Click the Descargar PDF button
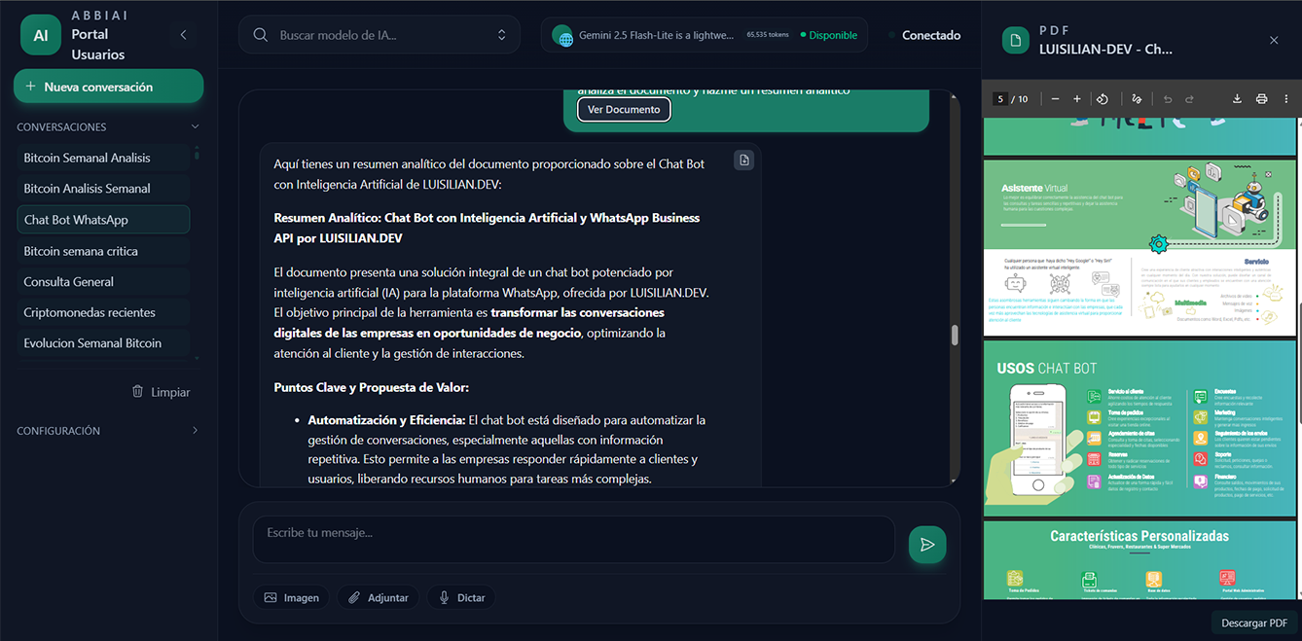Viewport: 1302px width, 641px height. point(1253,623)
